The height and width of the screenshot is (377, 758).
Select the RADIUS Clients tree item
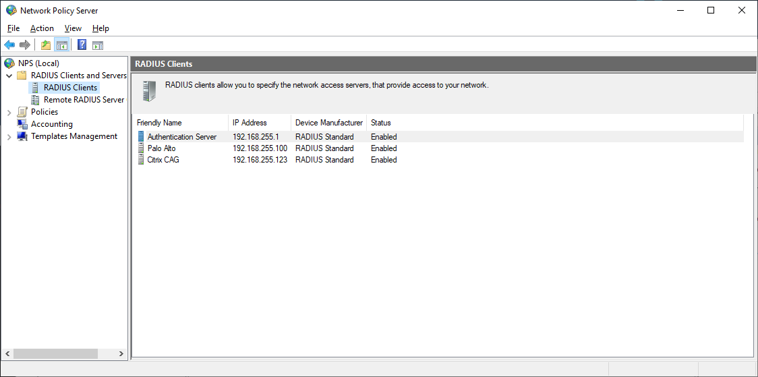click(71, 88)
